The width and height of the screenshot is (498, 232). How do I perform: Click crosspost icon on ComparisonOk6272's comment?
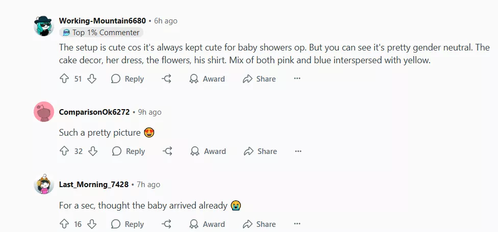point(167,151)
